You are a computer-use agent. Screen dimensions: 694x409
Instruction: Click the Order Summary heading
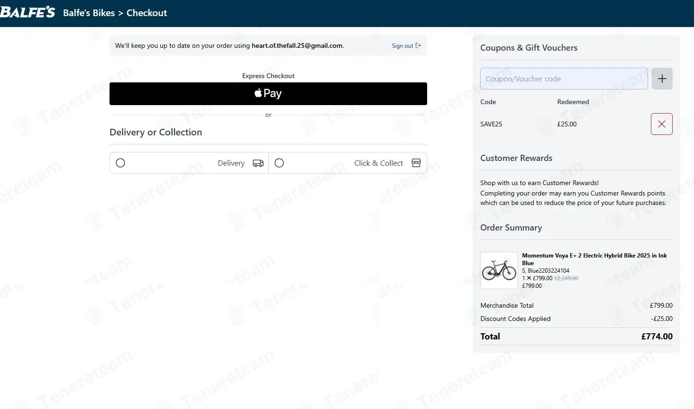[x=511, y=228]
